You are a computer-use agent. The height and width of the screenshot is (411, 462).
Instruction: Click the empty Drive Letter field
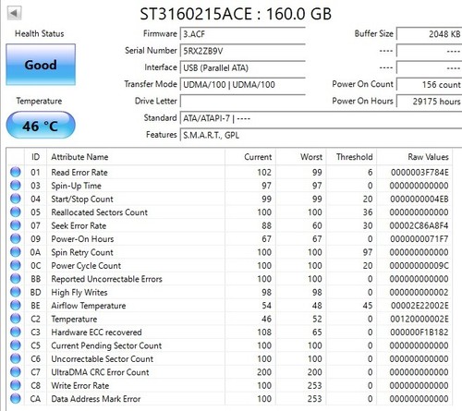coord(242,102)
